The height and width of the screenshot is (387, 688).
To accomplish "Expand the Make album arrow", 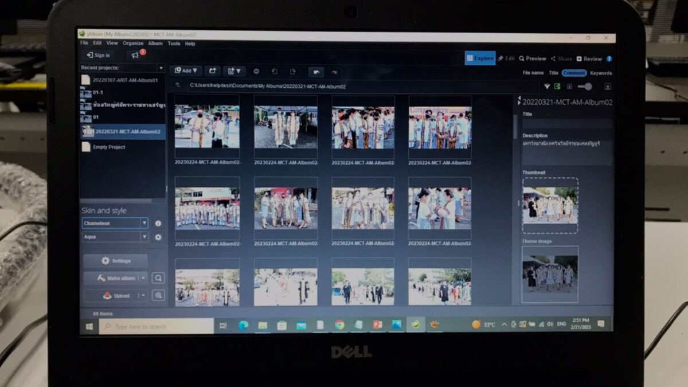I will pyautogui.click(x=142, y=278).
